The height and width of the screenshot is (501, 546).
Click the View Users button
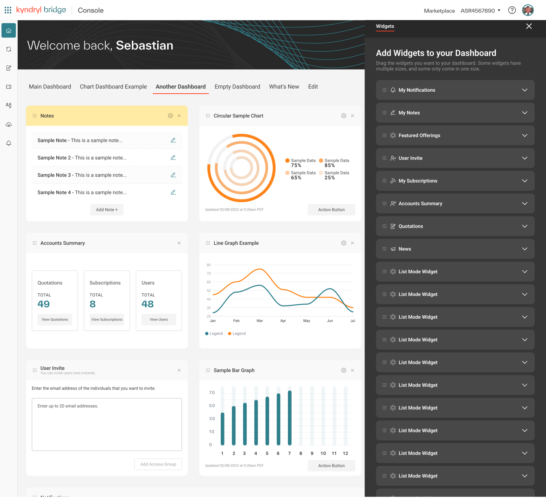(x=159, y=320)
